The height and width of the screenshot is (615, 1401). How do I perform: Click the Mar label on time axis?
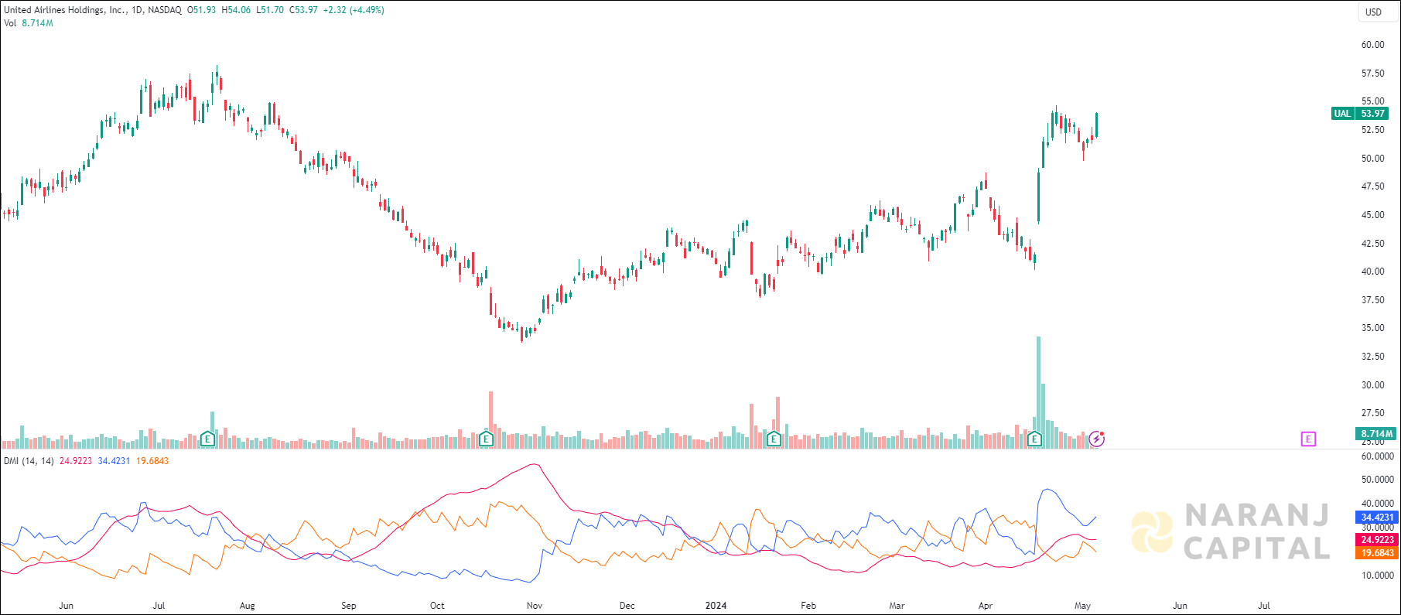click(x=897, y=606)
